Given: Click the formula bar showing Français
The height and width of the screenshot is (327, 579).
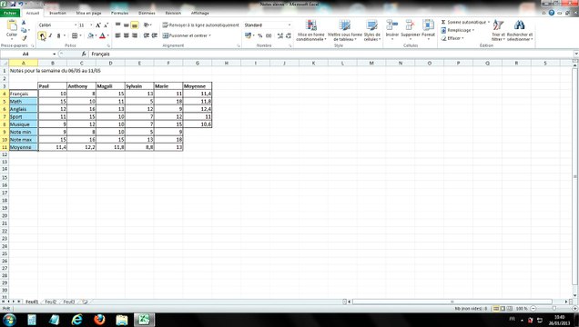Looking at the screenshot, I should click(330, 54).
